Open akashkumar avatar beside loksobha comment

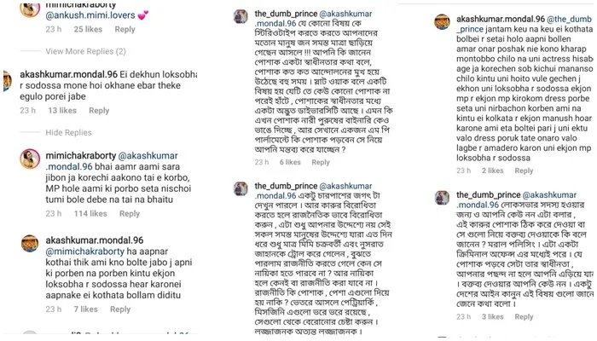[x=7, y=81]
